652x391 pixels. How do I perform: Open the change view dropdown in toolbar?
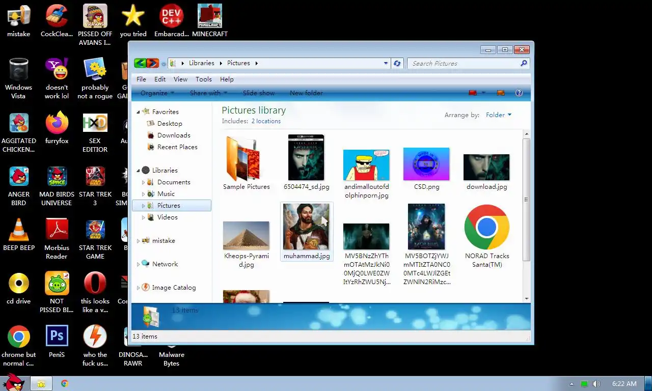click(484, 93)
